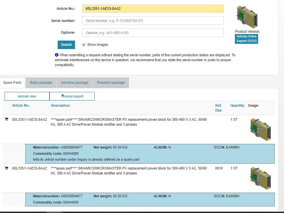This screenshot has height=213, width=284.
Task: Click cart icon of row with Ref. Des 0010
Action: coord(7,168)
